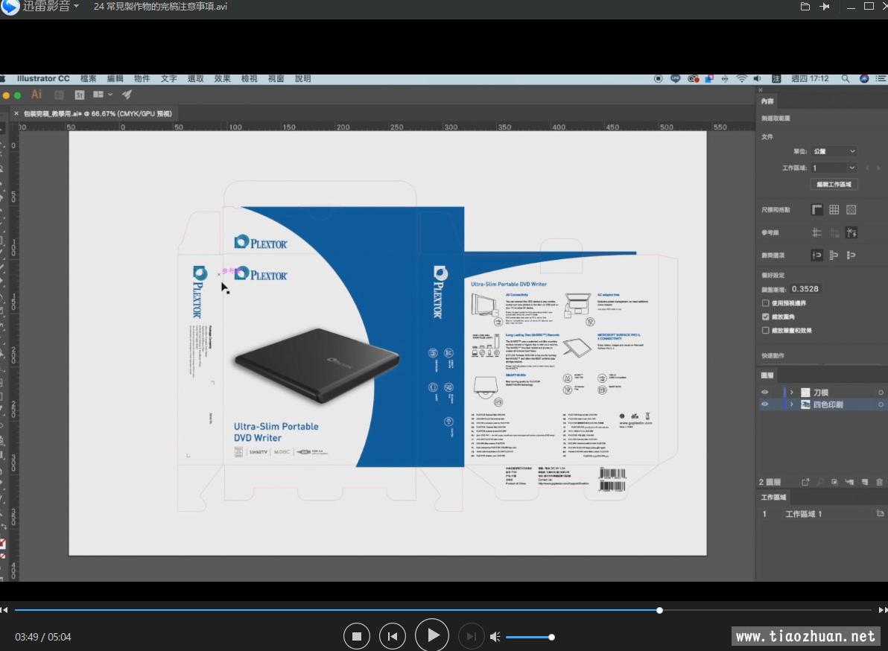Open the 編輯 menu

pyautogui.click(x=115, y=79)
